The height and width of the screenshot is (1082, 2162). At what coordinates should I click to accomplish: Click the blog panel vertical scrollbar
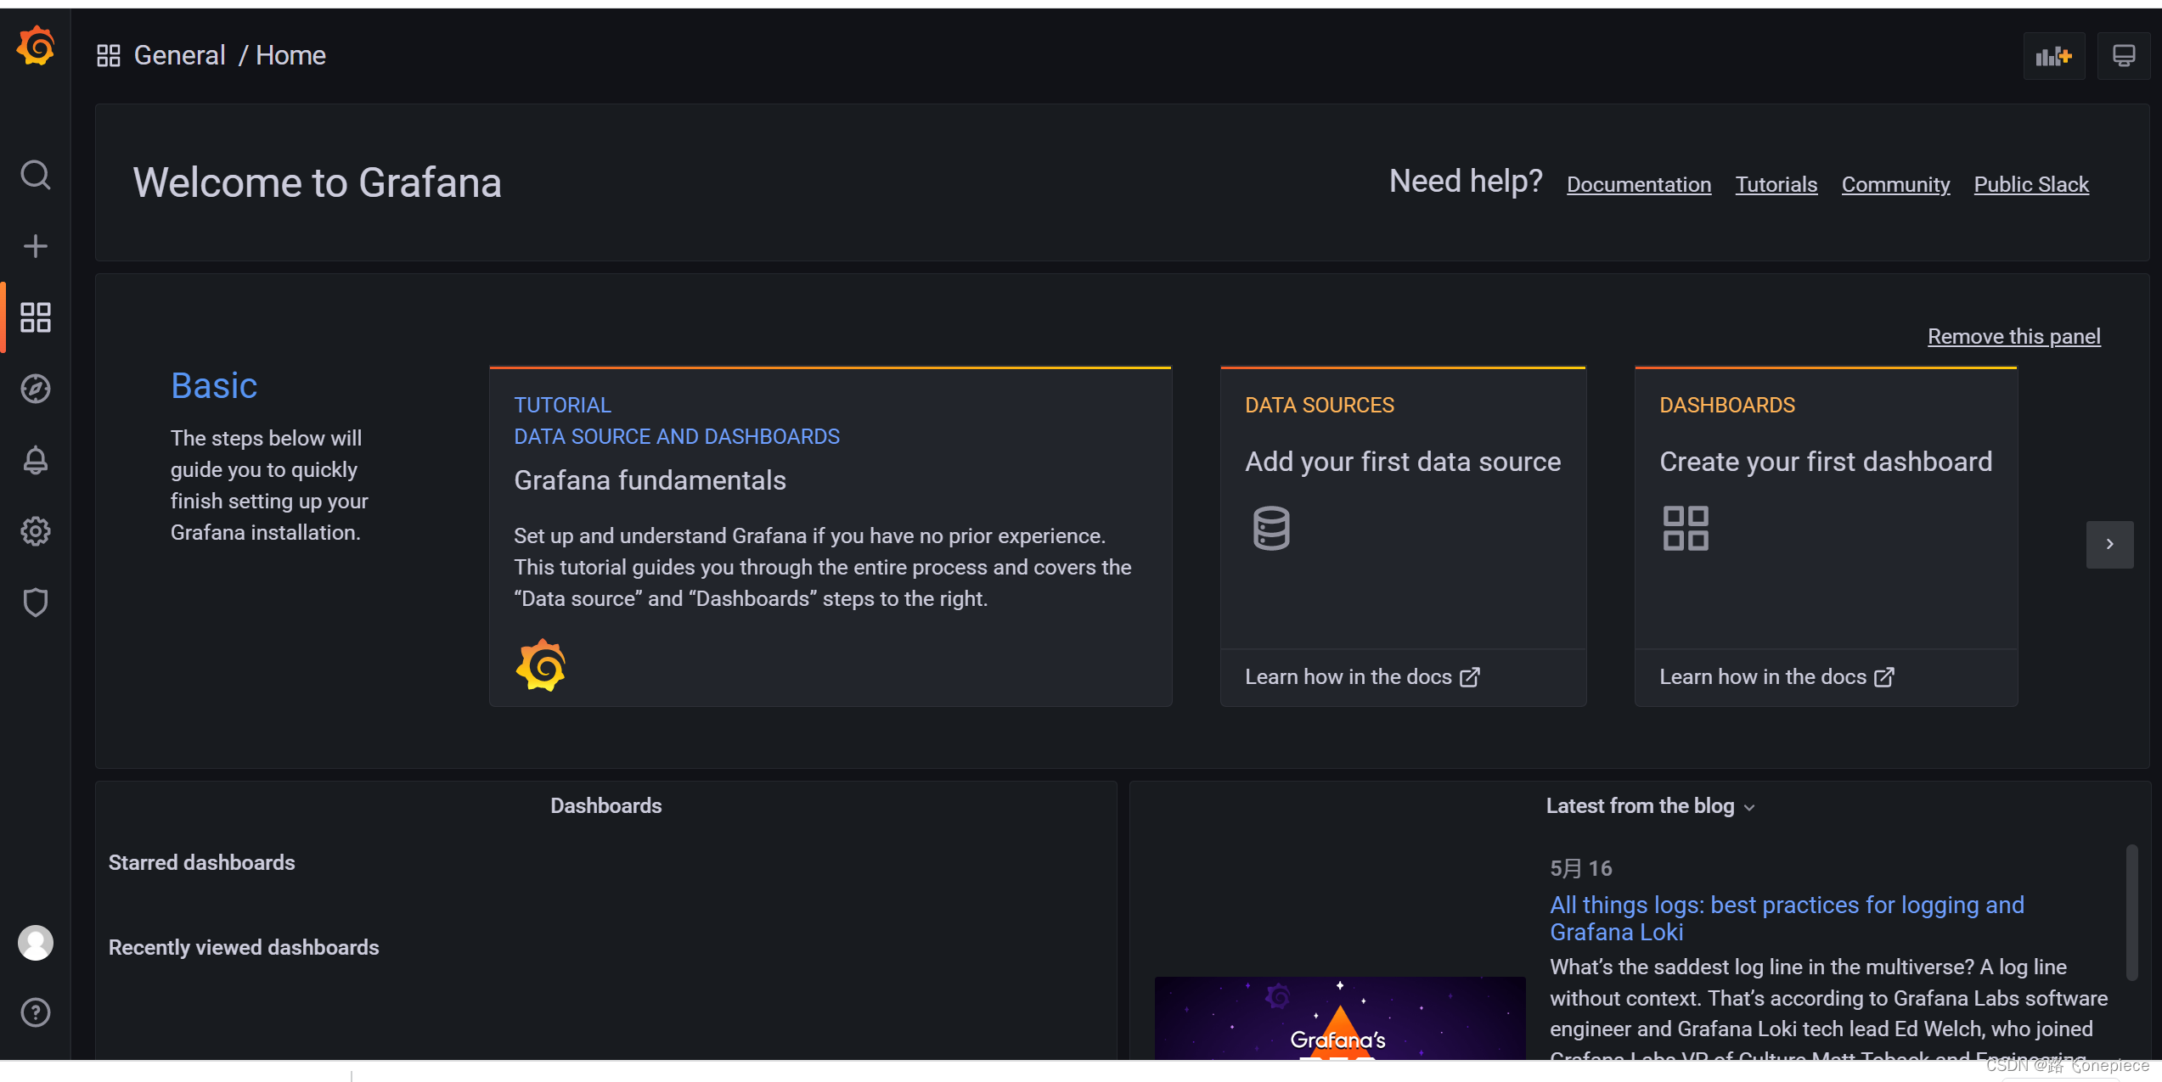tap(2131, 912)
